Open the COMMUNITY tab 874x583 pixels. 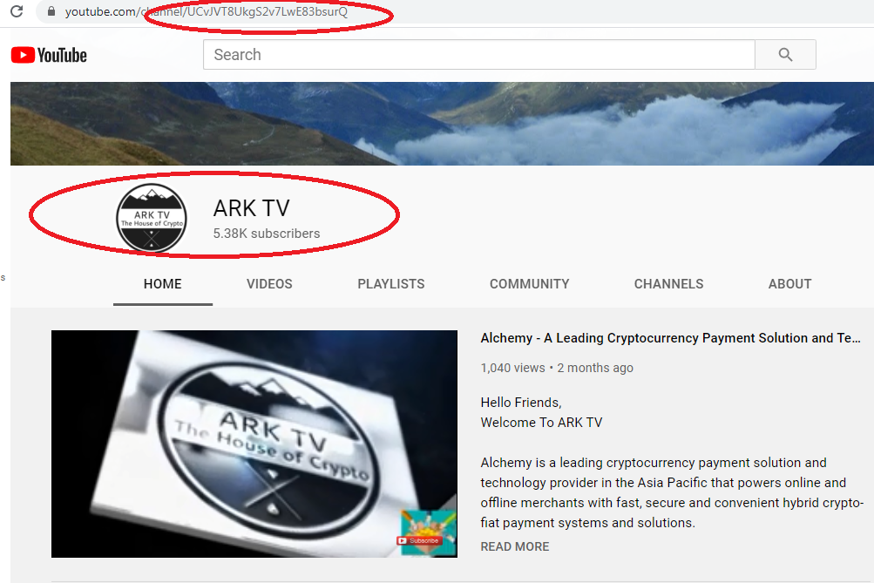[530, 284]
